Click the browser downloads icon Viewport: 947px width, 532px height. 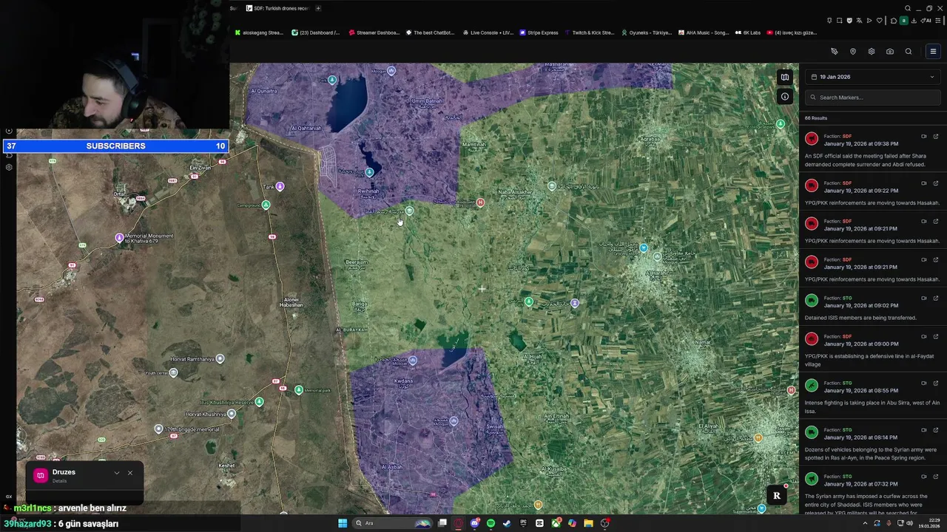pos(914,21)
